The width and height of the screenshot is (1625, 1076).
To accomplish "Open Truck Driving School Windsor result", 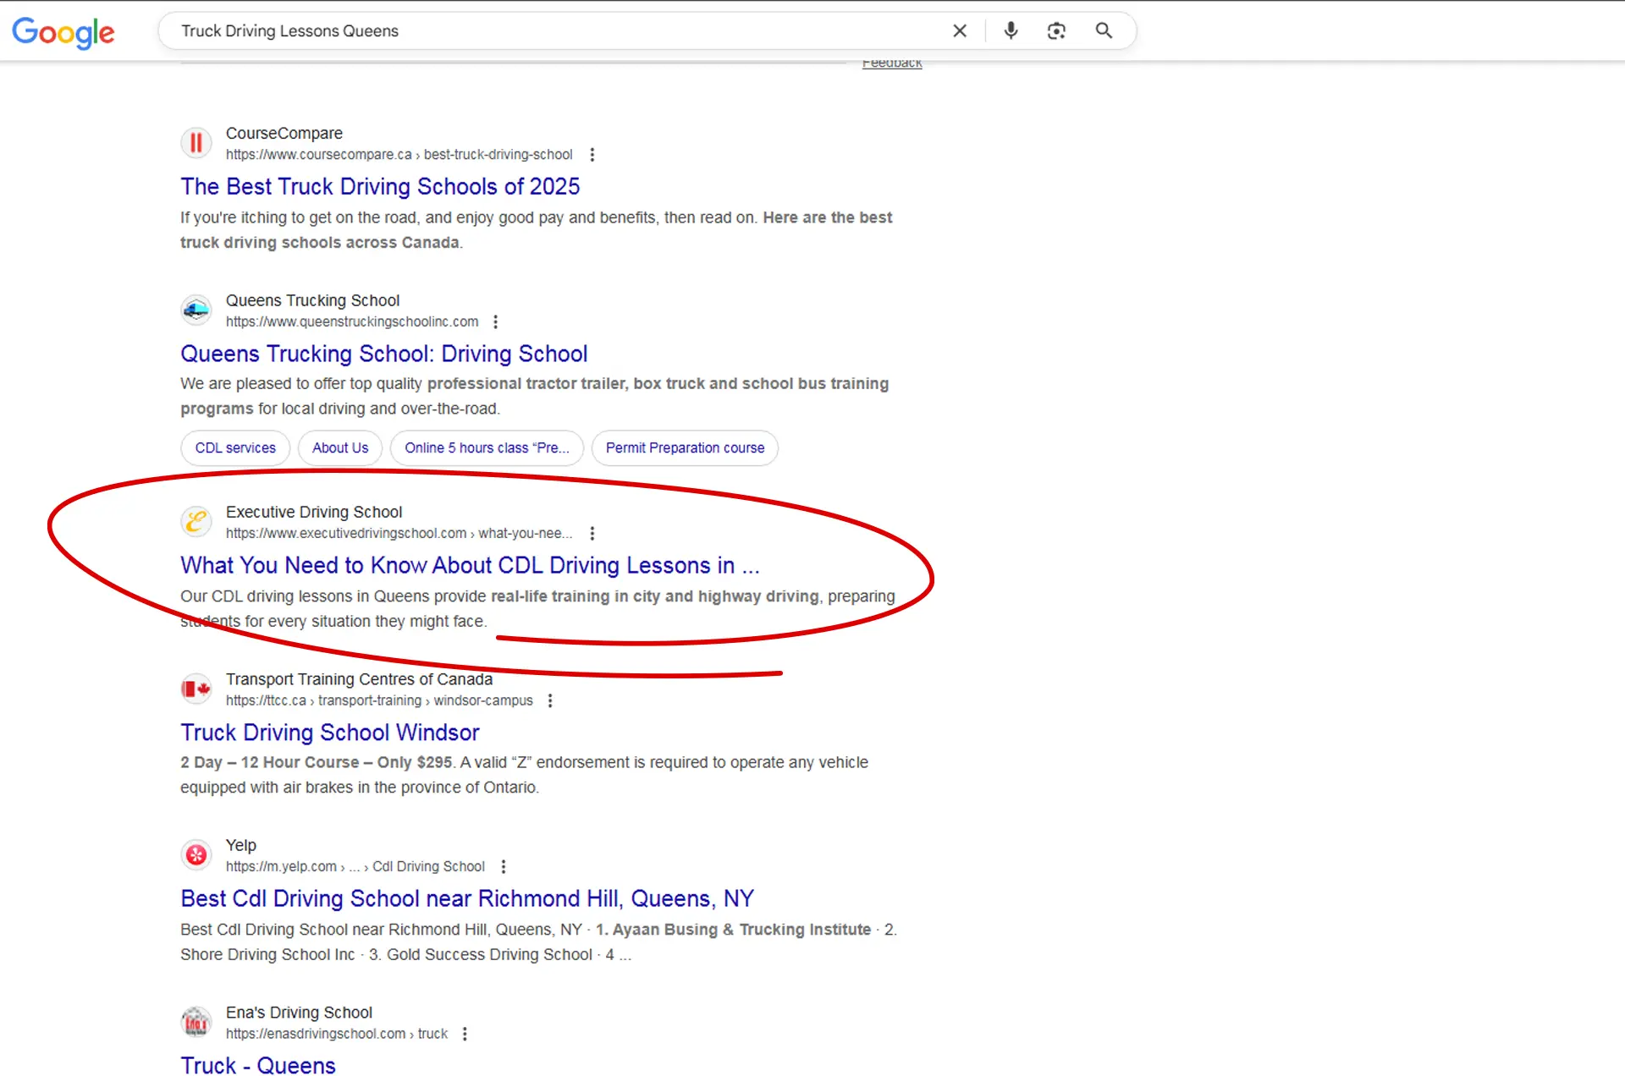I will tap(330, 733).
